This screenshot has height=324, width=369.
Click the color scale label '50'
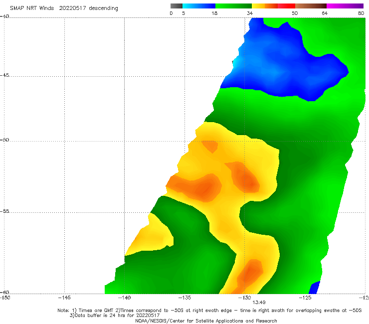295,13
